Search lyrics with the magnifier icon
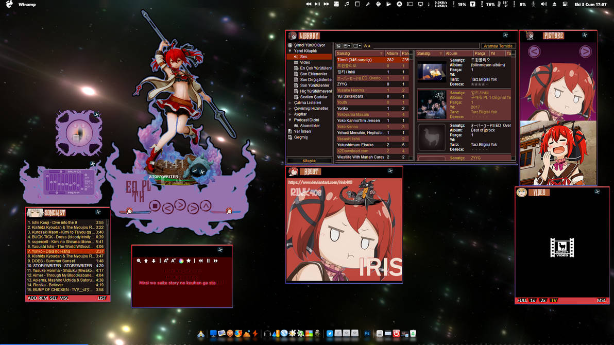The height and width of the screenshot is (345, 614). (139, 261)
